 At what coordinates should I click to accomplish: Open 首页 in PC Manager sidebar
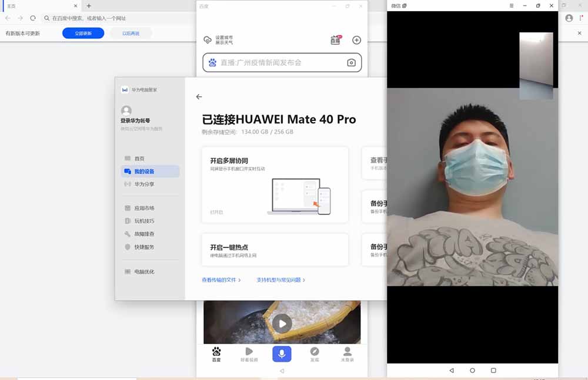150,159
